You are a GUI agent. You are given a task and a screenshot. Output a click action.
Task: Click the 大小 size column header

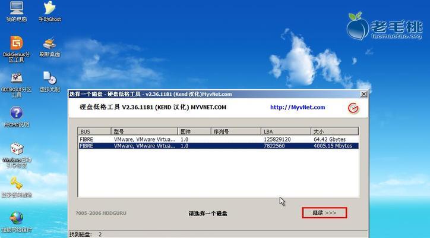pos(334,131)
